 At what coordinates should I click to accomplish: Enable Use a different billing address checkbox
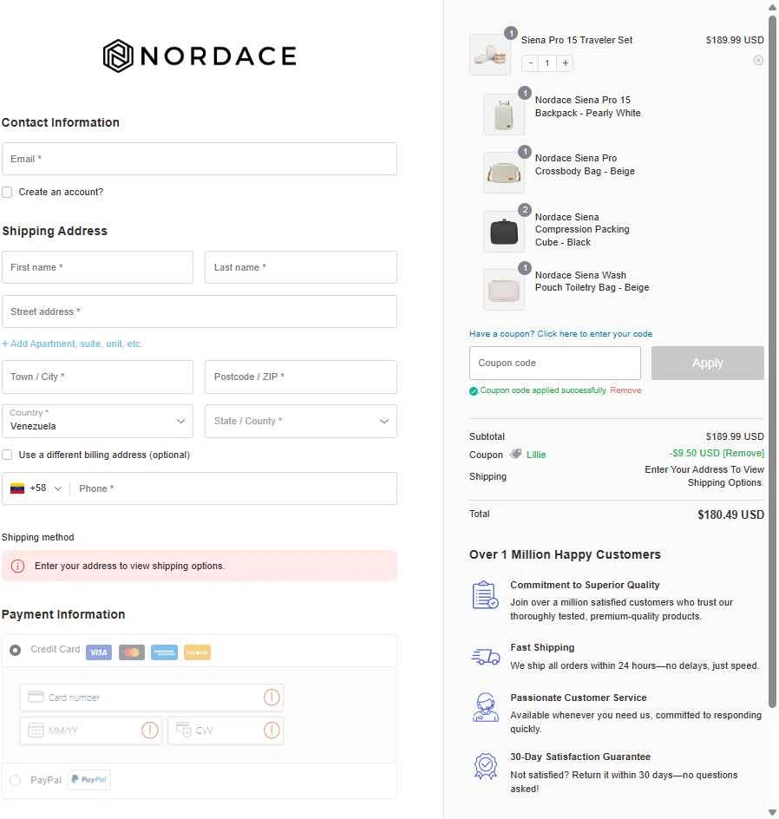(7, 455)
